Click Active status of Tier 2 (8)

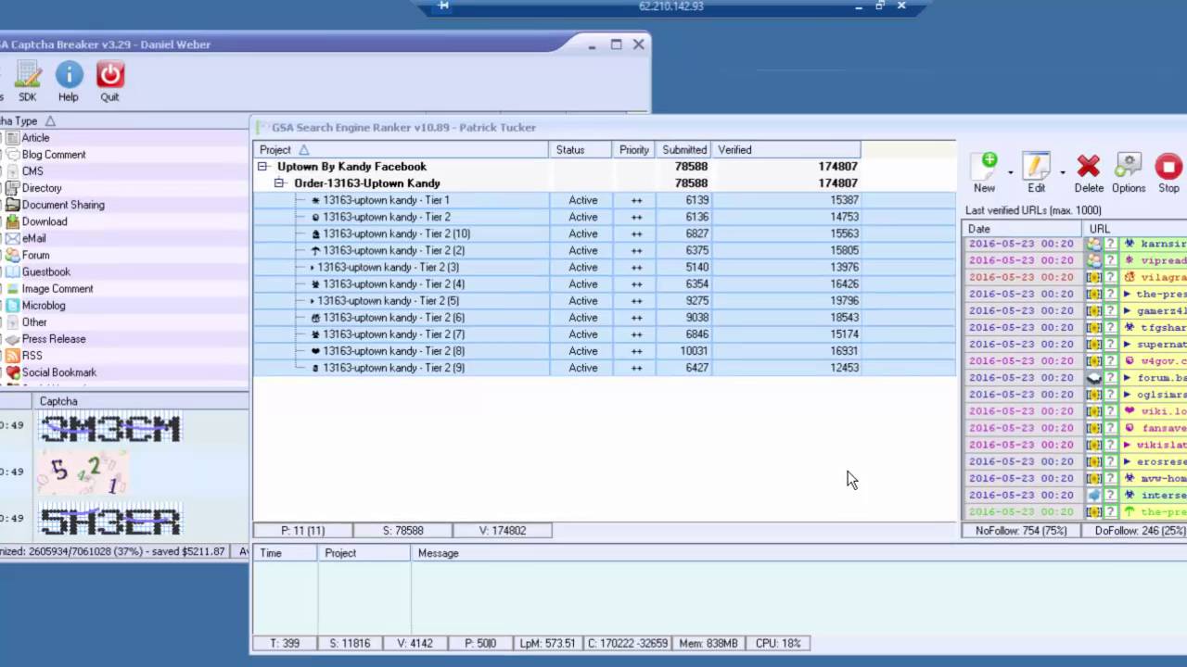click(x=583, y=351)
